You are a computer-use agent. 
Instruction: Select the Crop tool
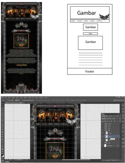tap(3, 115)
